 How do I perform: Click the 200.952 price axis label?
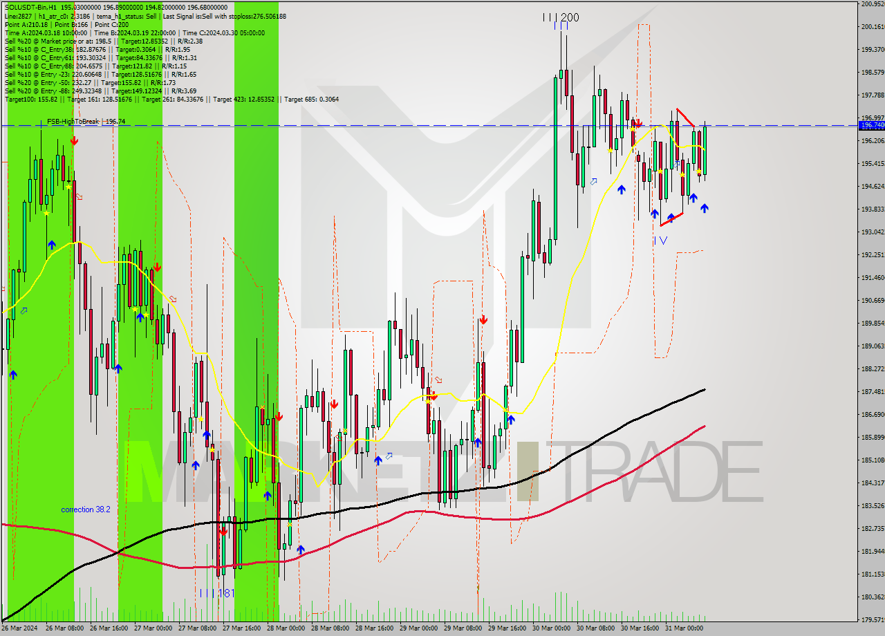point(873,3)
